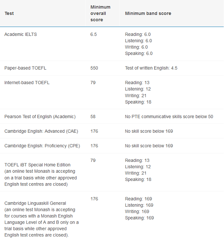Click Listening: 169 in Linguaskill row
The height and width of the screenshot is (240, 224).
point(139,205)
